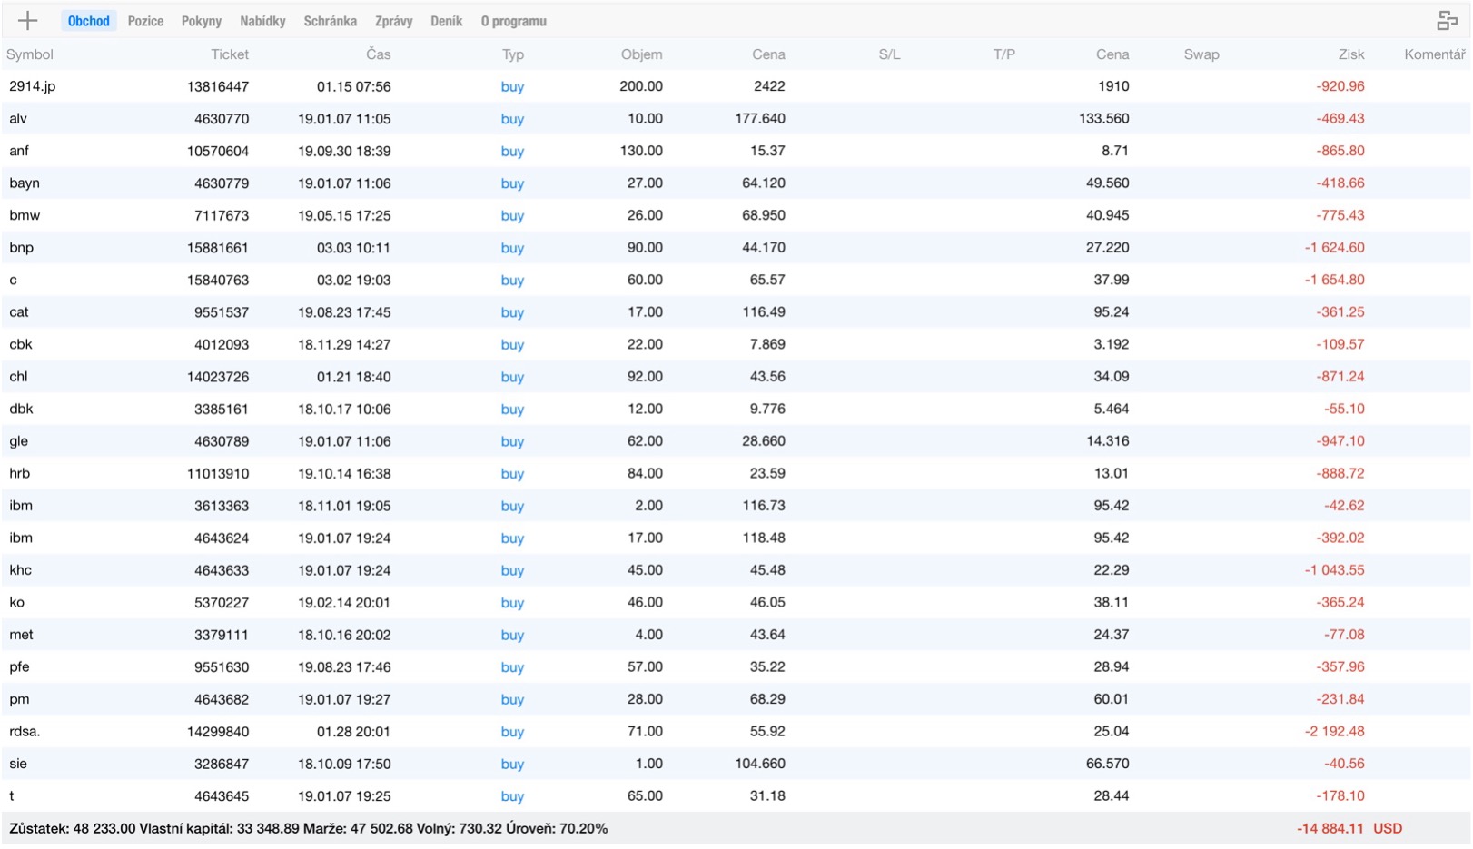Screen dimensions: 1473x849
Task: Click buy type in rdsa. row
Action: pos(512,733)
